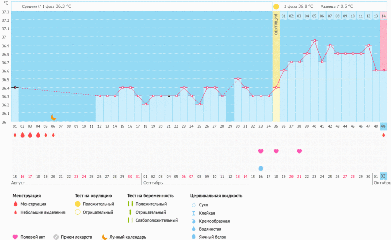This screenshot has width=391, height=240.
Task: Click the vertical ОВУЛЯЦИЯ column
Action: (276, 66)
